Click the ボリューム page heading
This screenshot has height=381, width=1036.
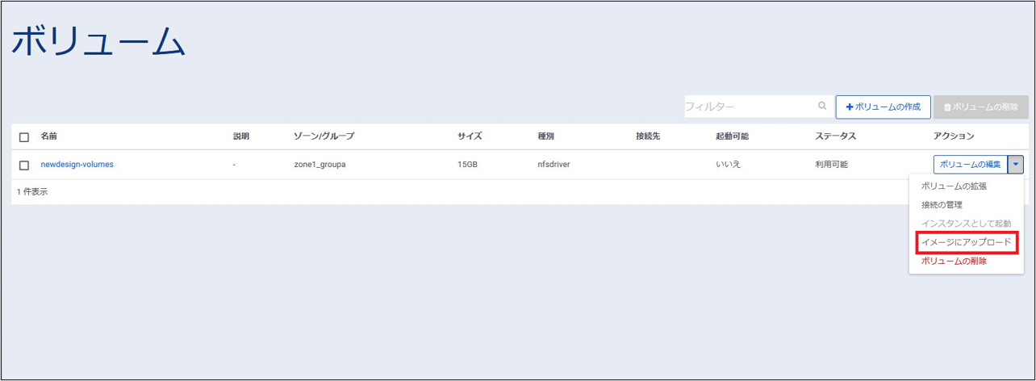click(98, 43)
